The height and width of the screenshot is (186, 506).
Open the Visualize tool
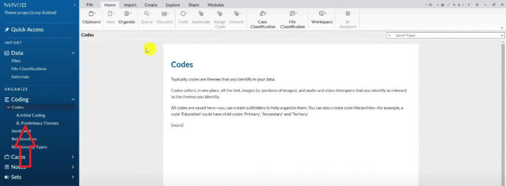tap(165, 17)
